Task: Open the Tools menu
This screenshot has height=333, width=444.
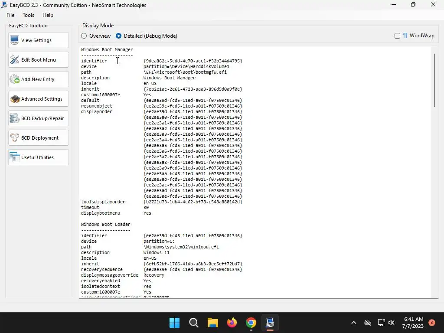Action: point(28,15)
